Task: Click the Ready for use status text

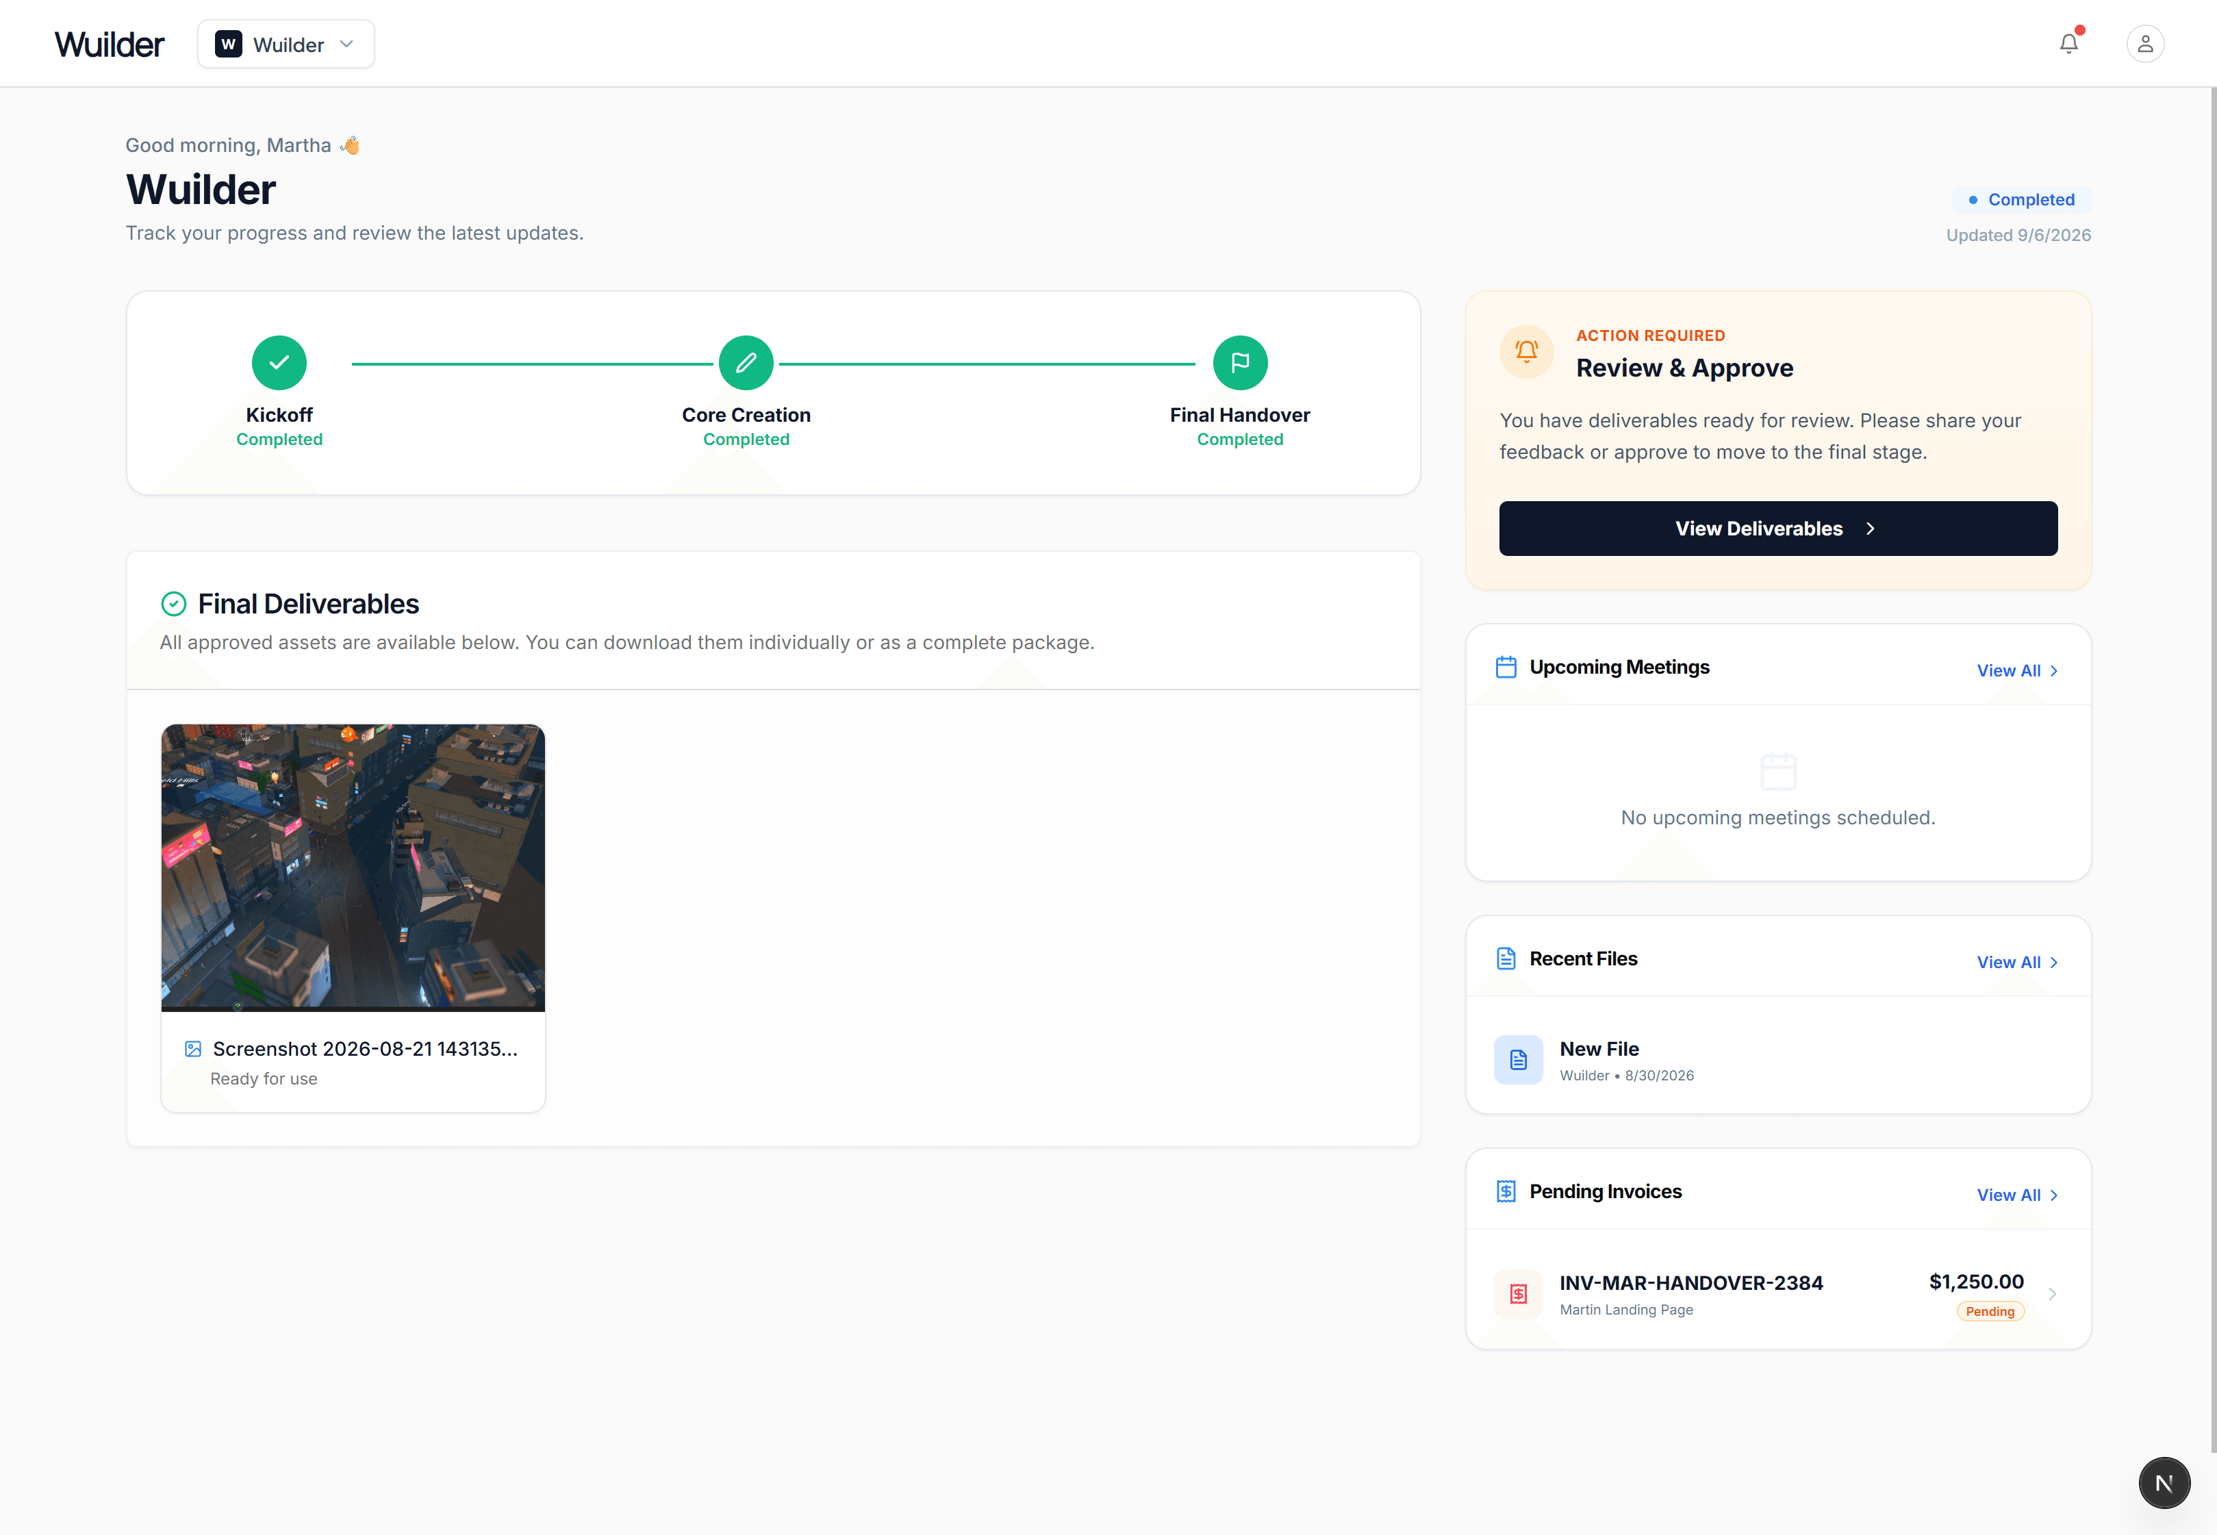Action: click(264, 1078)
